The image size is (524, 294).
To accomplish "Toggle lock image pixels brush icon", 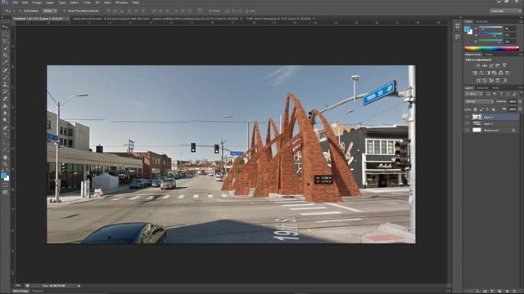I will (481, 109).
